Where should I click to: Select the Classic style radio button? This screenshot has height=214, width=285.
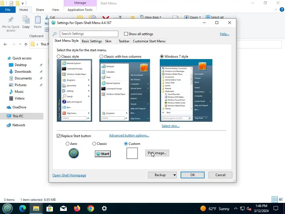click(x=58, y=57)
